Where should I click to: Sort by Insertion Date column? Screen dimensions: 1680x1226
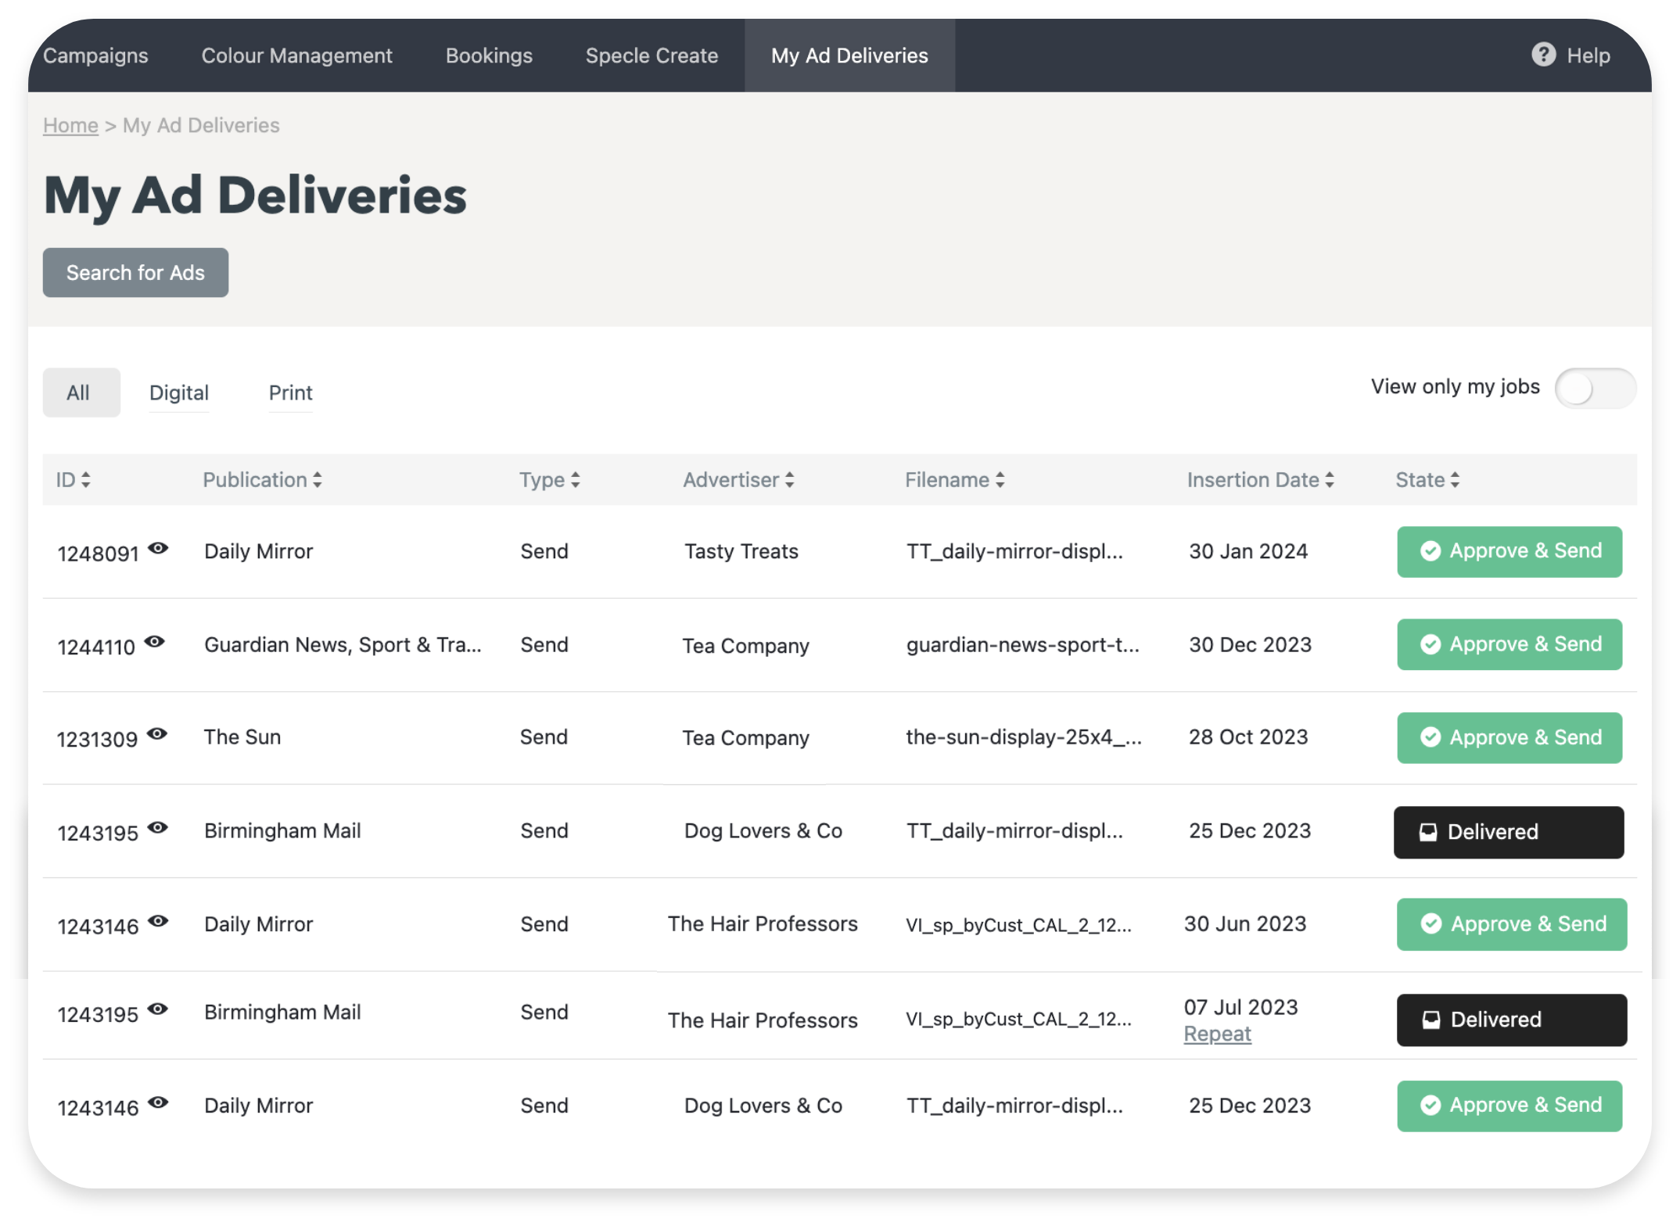point(1259,480)
